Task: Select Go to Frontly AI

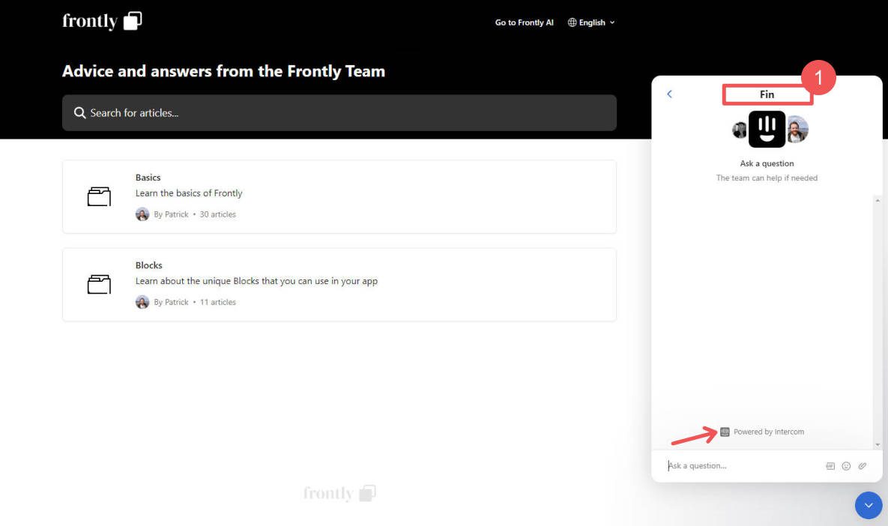Action: point(525,22)
